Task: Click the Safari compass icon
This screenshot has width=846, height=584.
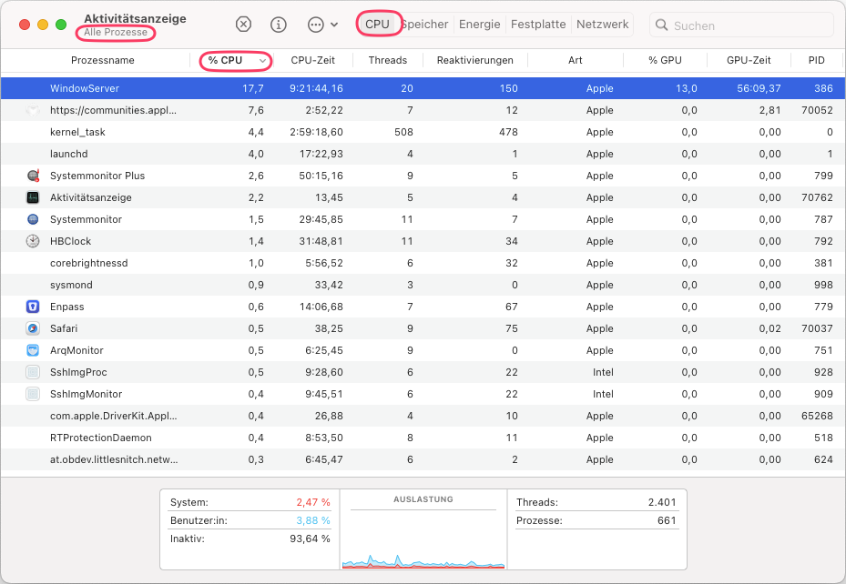Action: point(33,328)
